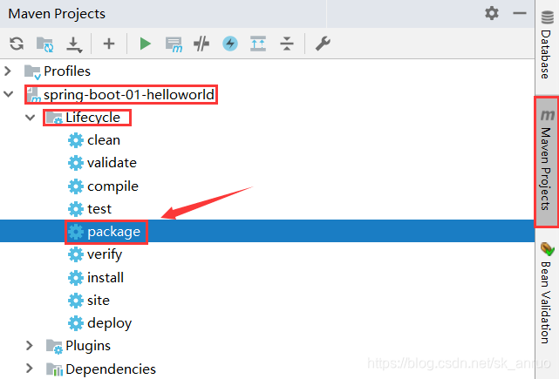Expand the Plugins node
This screenshot has width=559, height=379.
(30, 345)
